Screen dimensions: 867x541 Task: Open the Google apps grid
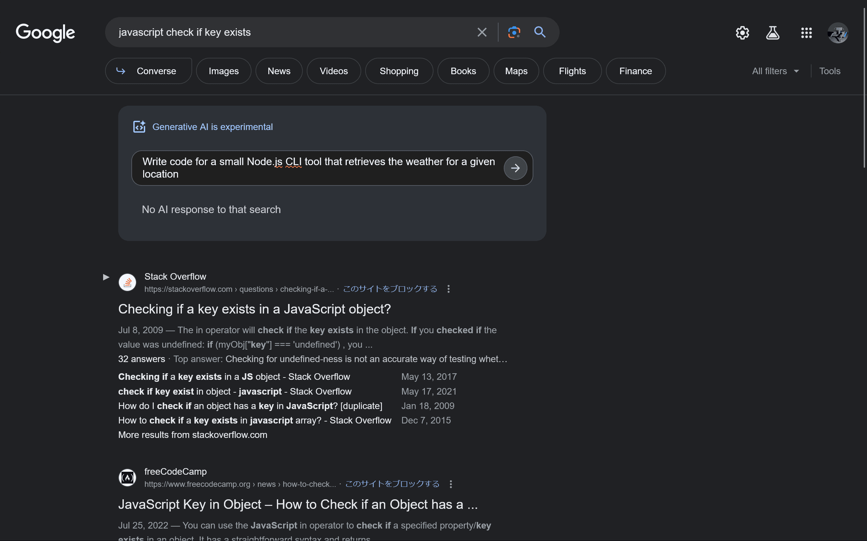(806, 33)
